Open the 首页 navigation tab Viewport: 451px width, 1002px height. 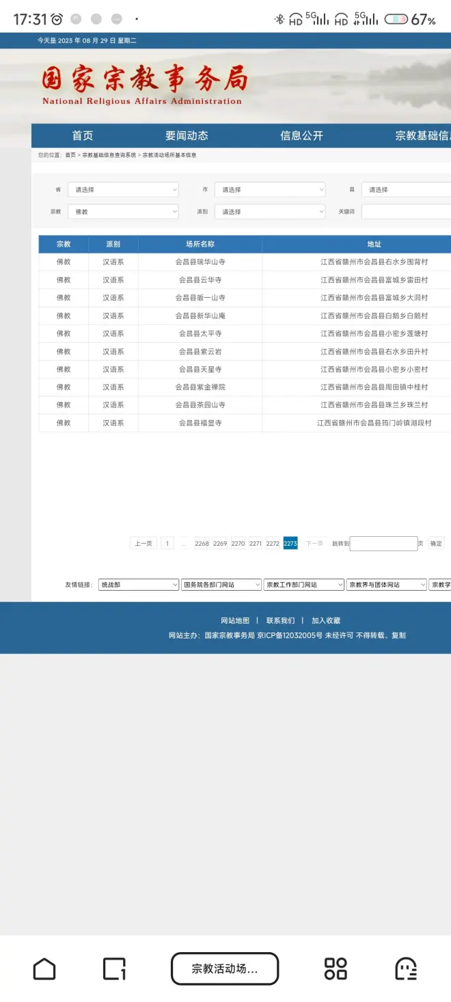pos(83,136)
